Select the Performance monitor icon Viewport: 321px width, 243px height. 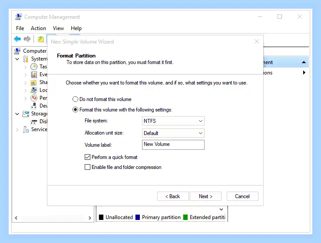pos(34,98)
